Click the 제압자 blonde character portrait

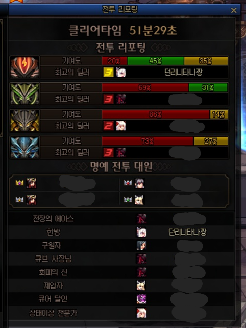(x=141, y=286)
